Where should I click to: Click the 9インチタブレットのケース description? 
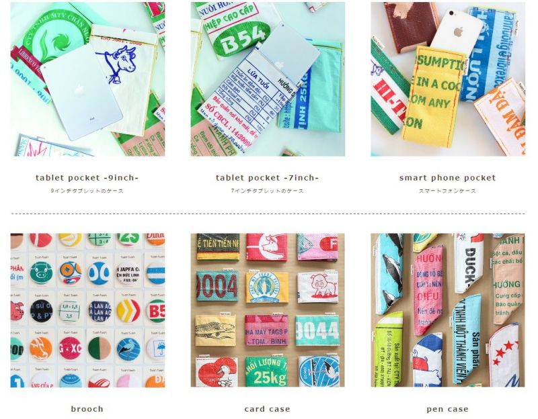(87, 191)
